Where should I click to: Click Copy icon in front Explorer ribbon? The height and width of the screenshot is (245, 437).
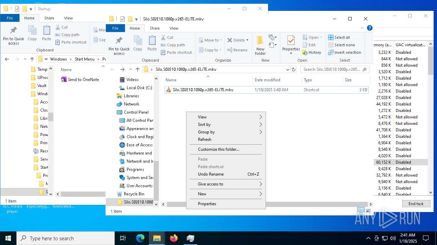pyautogui.click(x=138, y=44)
